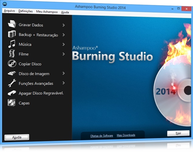Expand the Funções Avançadas submenu arrow
This screenshot has width=193, height=152.
[x=64, y=83]
